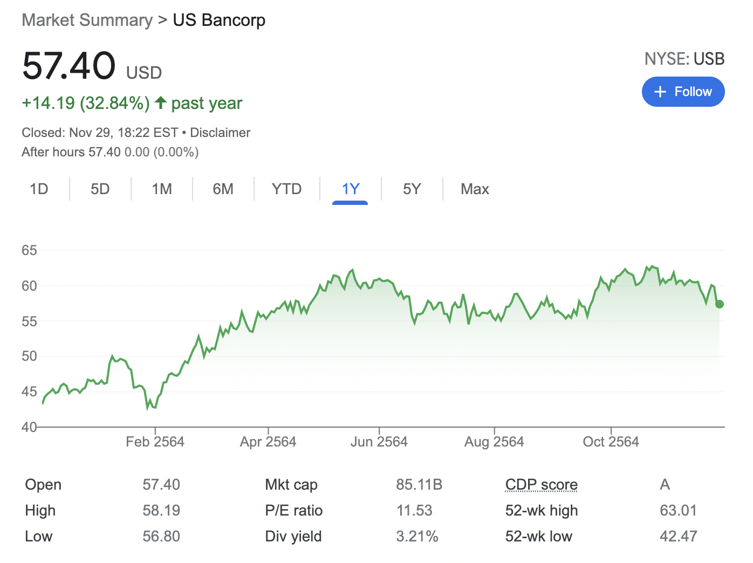Click the 'Jun 2564' axis label
This screenshot has height=563, width=753.
(379, 442)
